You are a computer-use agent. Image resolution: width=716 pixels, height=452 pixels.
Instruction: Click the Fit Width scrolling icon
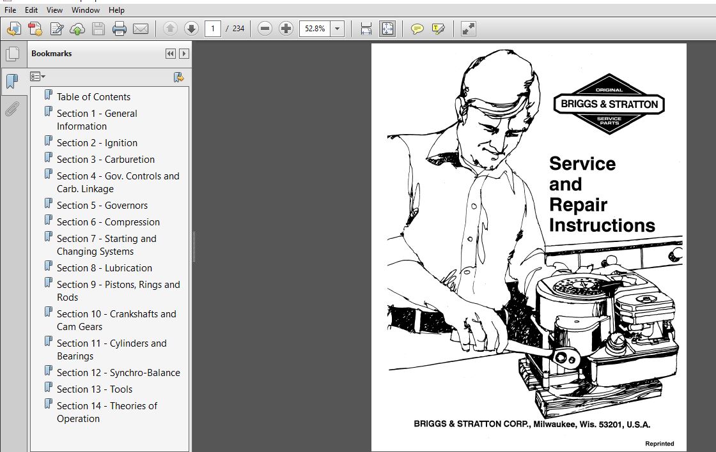366,29
